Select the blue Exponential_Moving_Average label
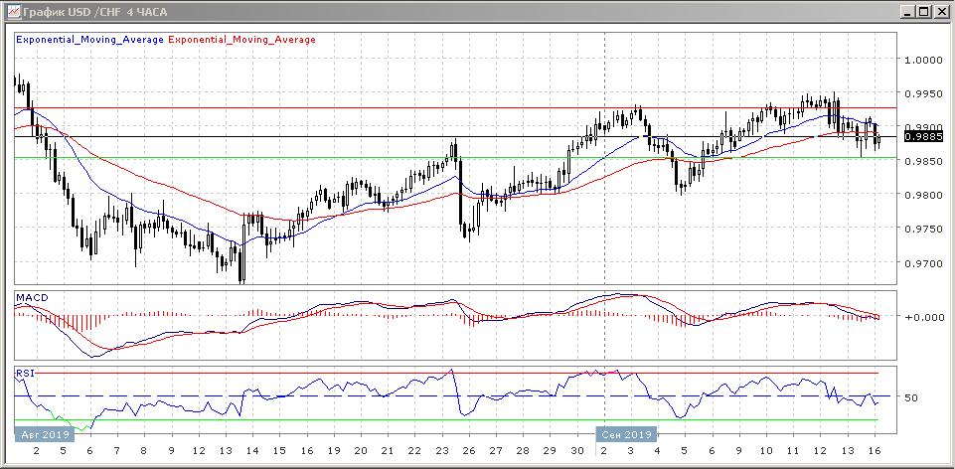Image resolution: width=955 pixels, height=469 pixels. point(89,40)
